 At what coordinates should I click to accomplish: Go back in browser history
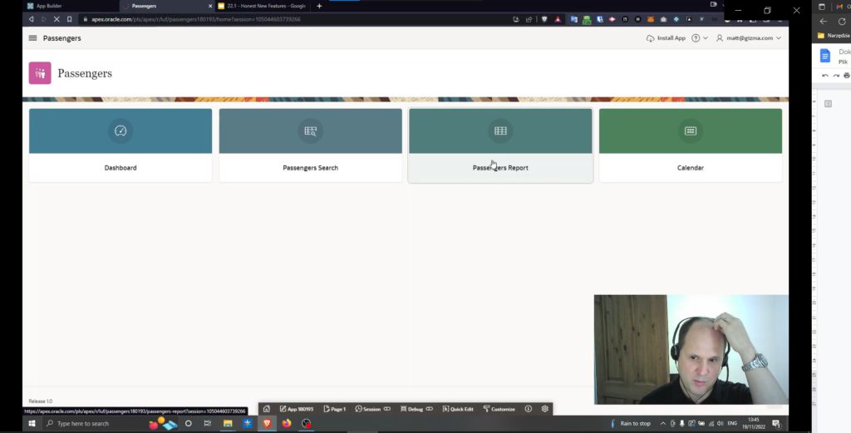tap(32, 19)
